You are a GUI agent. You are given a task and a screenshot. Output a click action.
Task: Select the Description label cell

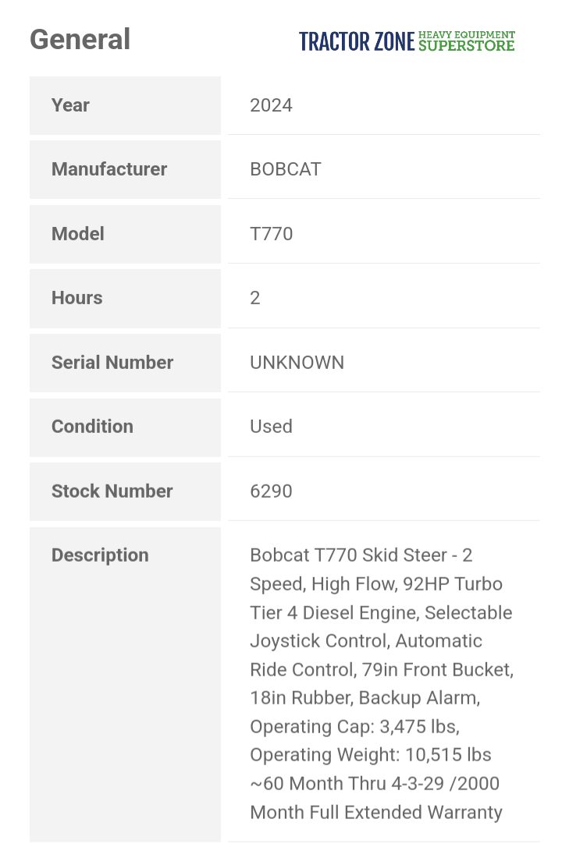tap(125, 685)
